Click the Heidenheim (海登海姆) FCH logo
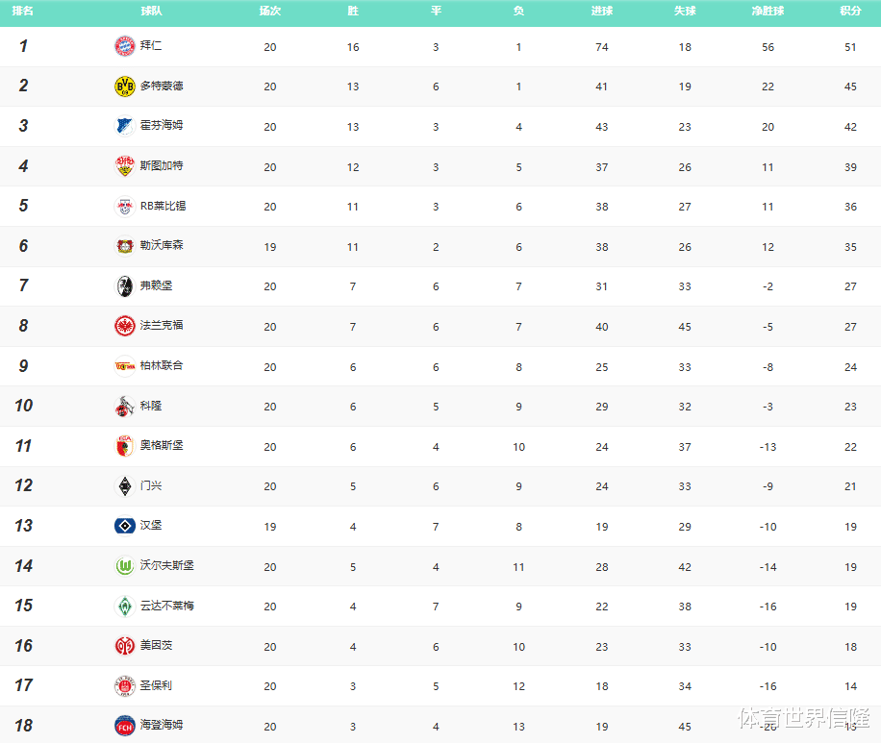The height and width of the screenshot is (743, 881). 124,726
